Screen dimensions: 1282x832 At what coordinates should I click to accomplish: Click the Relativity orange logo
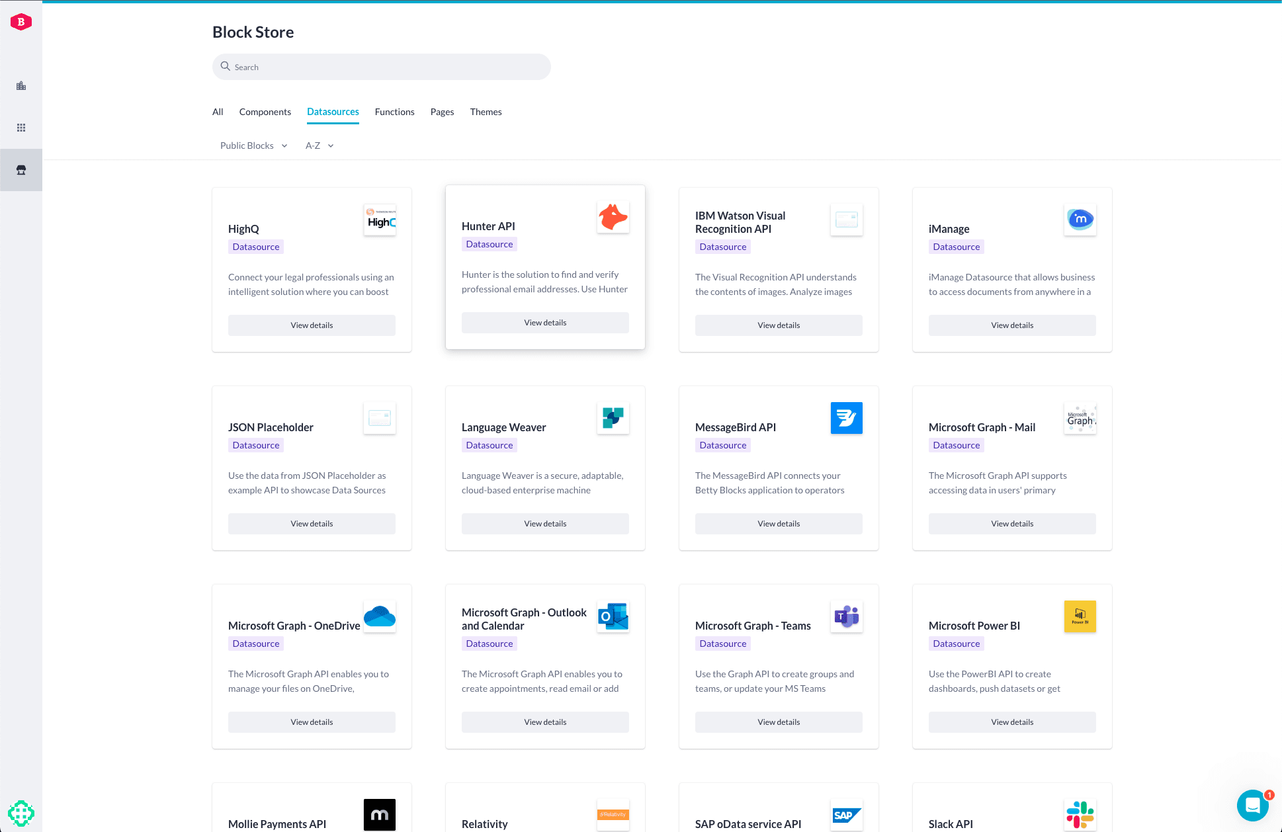pos(613,815)
